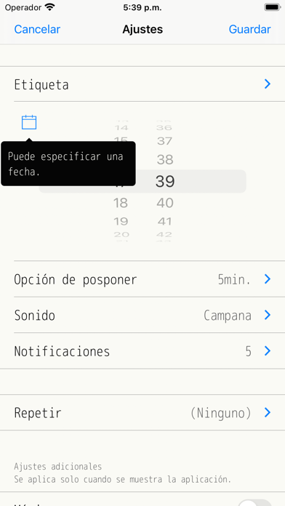The width and height of the screenshot is (285, 506).
Task: Select minute 38 in the picker
Action: [165, 159]
